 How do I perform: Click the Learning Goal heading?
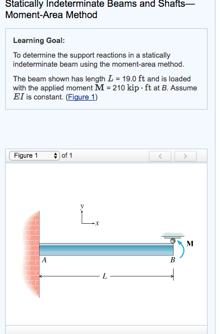39,41
